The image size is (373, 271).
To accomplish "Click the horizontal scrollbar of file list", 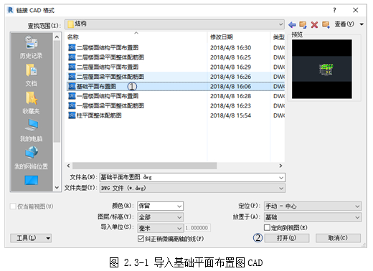I will click(145, 166).
